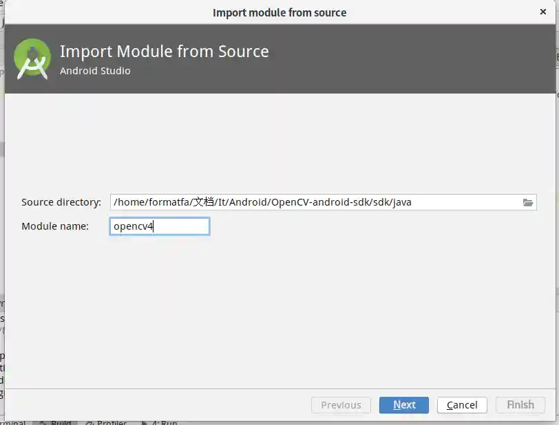Open the 4: Run tab
559x425 pixels.
(x=164, y=423)
